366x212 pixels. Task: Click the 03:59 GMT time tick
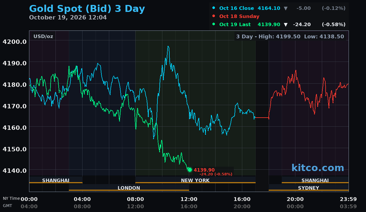point(348,206)
